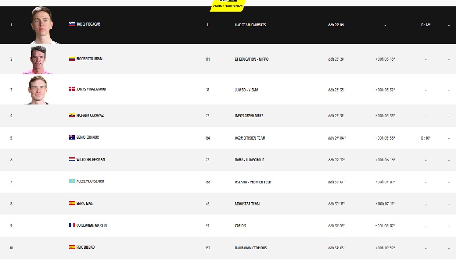
Task: Open Rigoberto Uran's rider photo
Action: click(39, 60)
